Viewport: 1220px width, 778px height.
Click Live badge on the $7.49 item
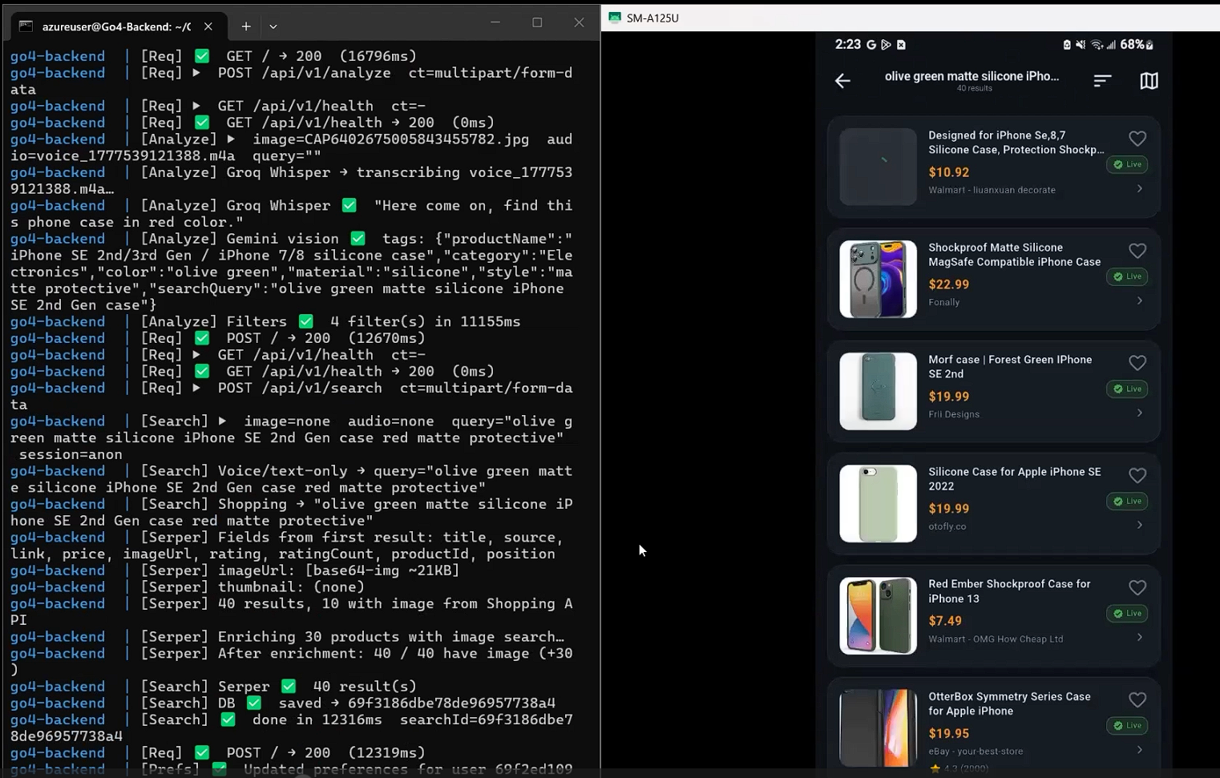tap(1127, 613)
